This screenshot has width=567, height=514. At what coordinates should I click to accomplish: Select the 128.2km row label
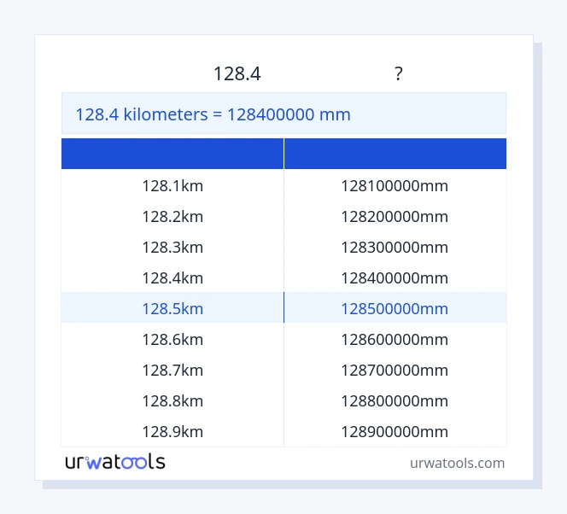[172, 217]
